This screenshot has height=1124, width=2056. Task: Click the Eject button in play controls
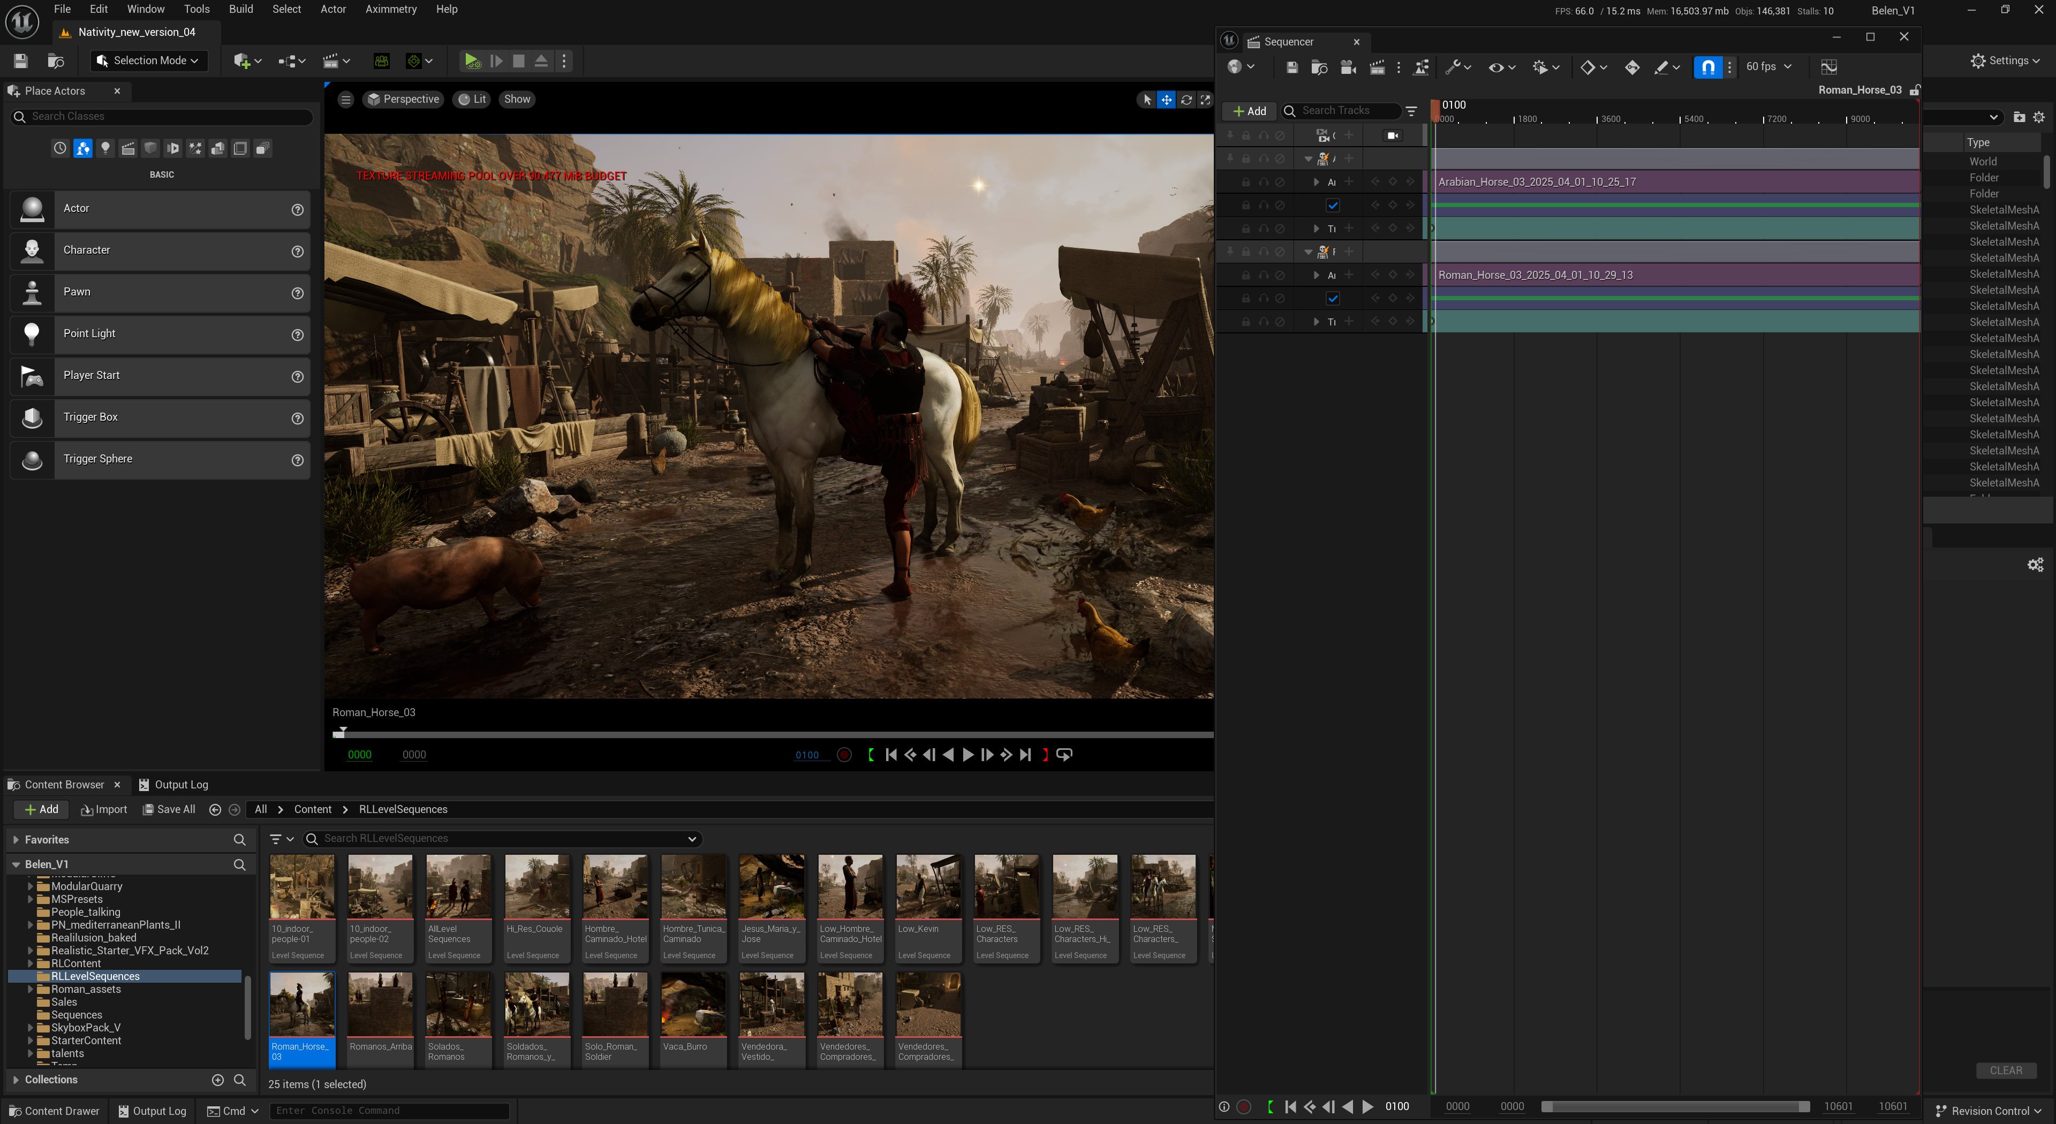541,60
